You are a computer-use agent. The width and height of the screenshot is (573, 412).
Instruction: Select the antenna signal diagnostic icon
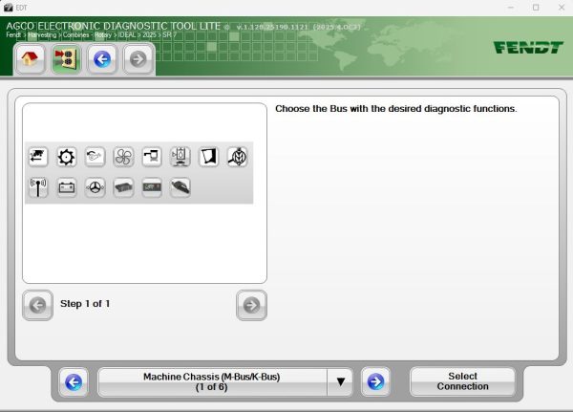[38, 187]
